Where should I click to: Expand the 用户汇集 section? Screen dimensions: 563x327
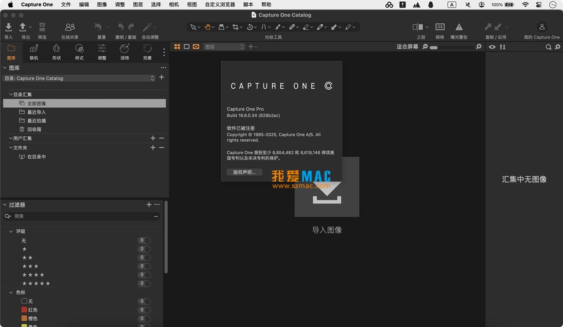pyautogui.click(x=10, y=138)
